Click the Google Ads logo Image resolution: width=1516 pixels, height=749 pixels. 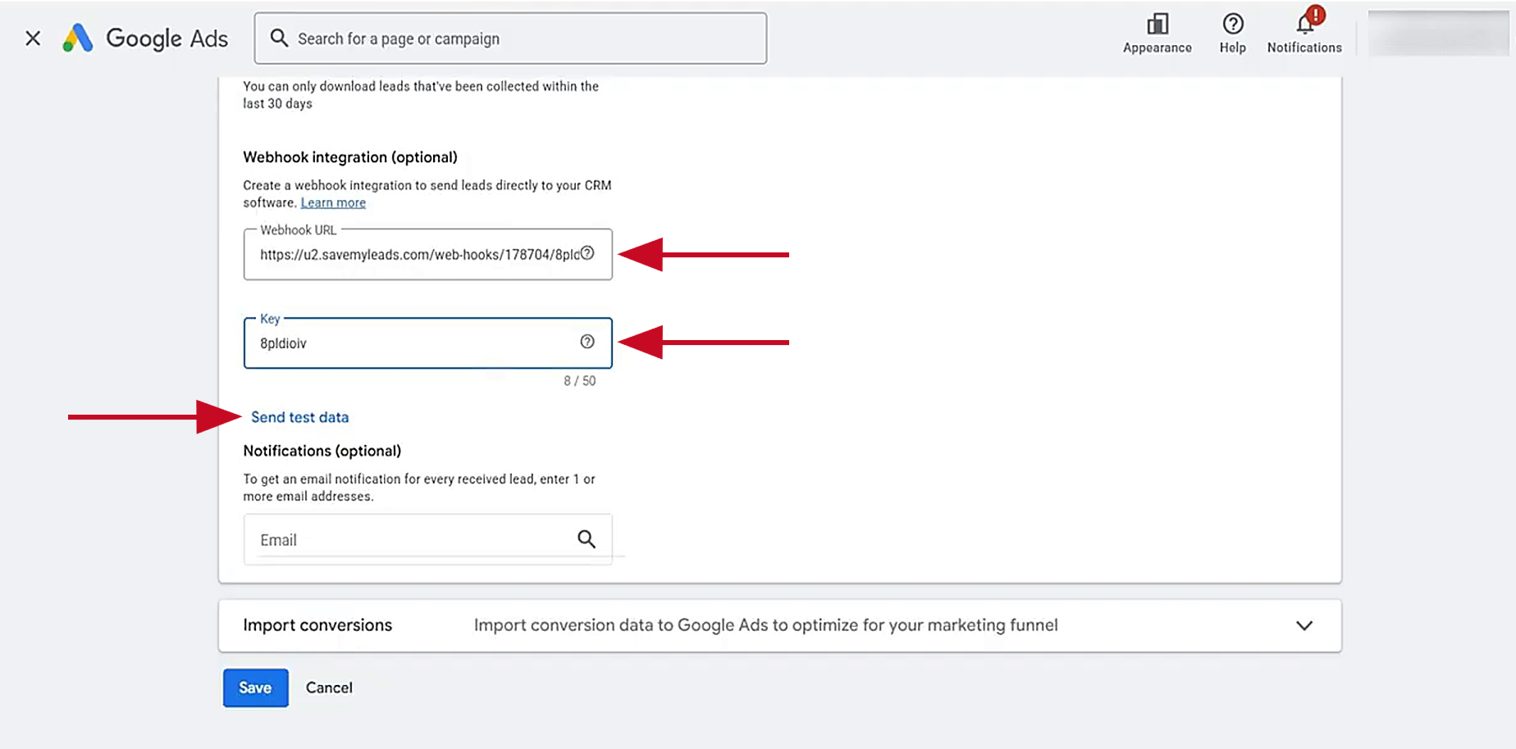point(145,39)
